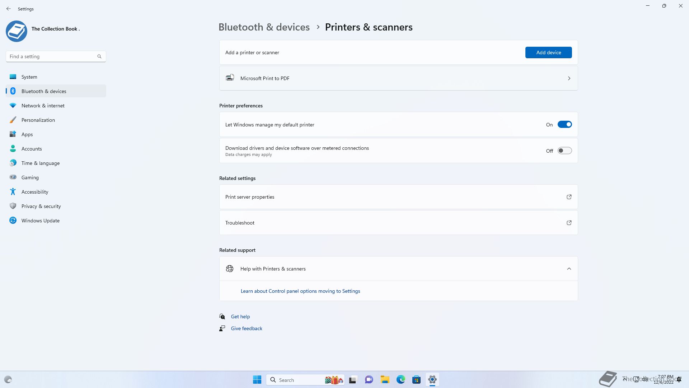Open the widgets icon at taskbar left
Screen dimensions: 689x388
coord(8,380)
